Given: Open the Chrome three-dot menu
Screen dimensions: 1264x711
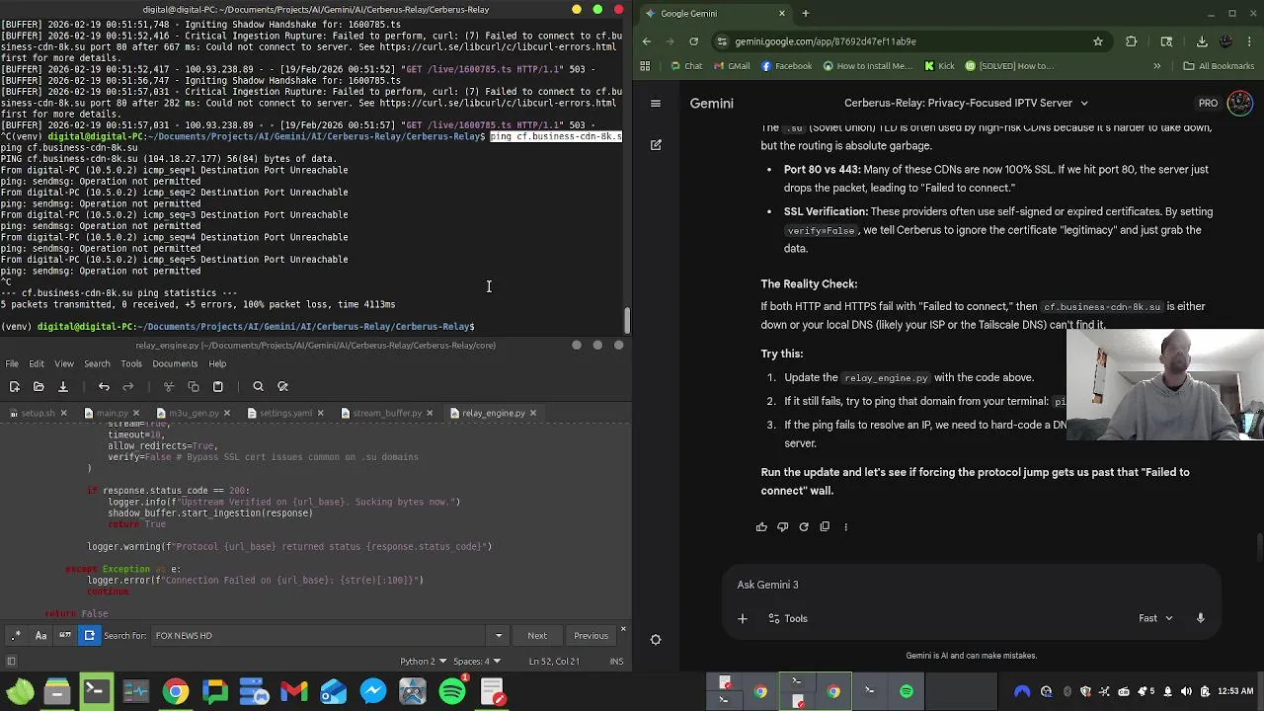Looking at the screenshot, I should (1250, 41).
